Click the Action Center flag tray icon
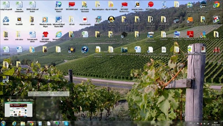223x126 pixels. [198, 124]
